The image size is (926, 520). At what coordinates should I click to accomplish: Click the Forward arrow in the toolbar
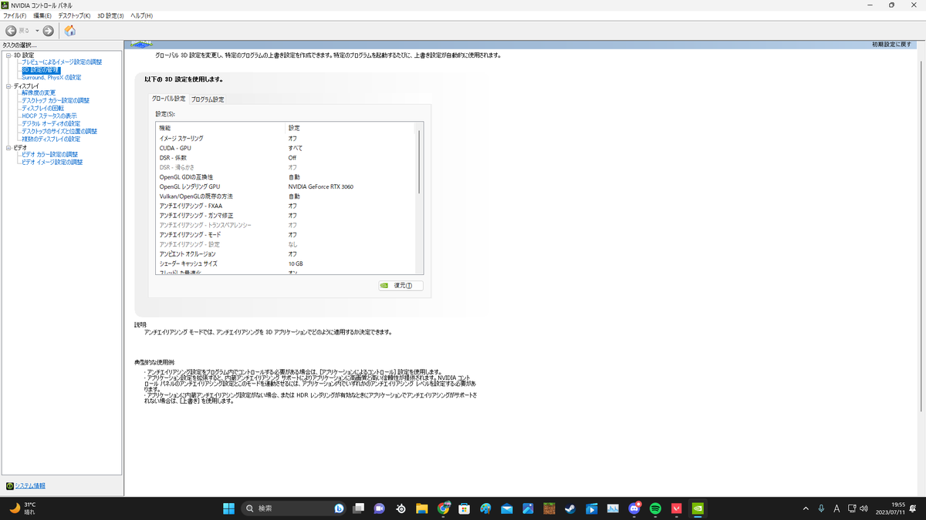point(48,31)
